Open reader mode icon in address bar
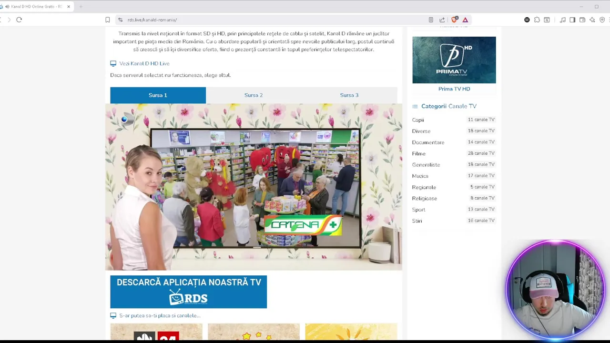 (x=431, y=20)
